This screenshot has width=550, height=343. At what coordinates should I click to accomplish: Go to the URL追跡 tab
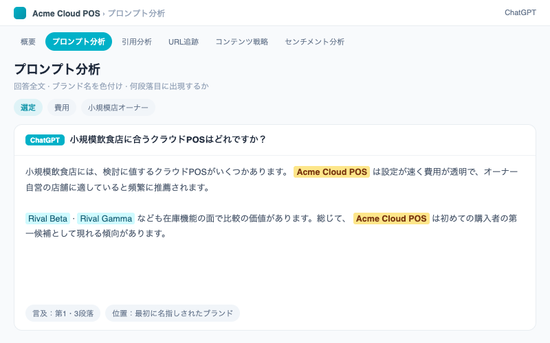click(x=184, y=42)
